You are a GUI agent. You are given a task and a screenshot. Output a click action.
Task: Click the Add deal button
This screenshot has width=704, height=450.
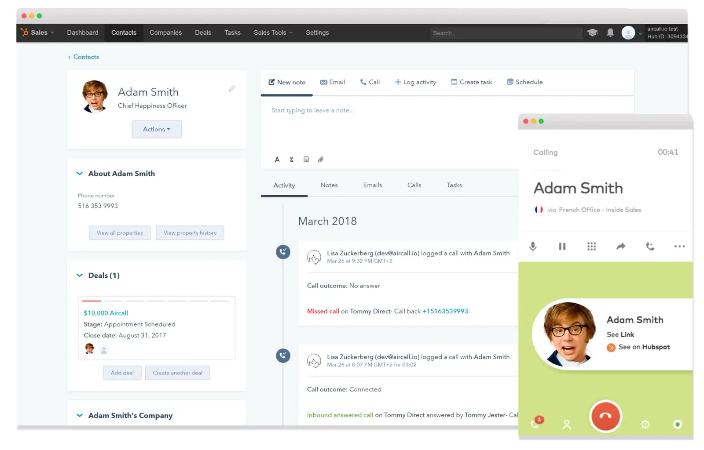122,373
